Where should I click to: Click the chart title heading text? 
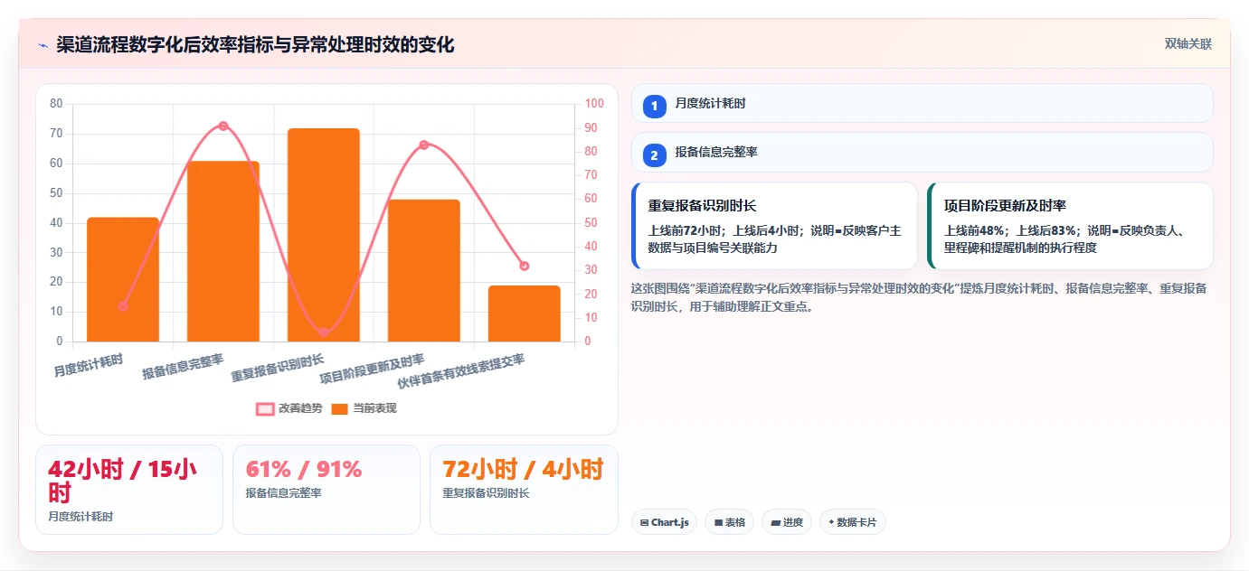point(255,45)
